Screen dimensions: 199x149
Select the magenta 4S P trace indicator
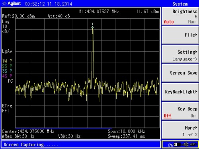coord(7,76)
